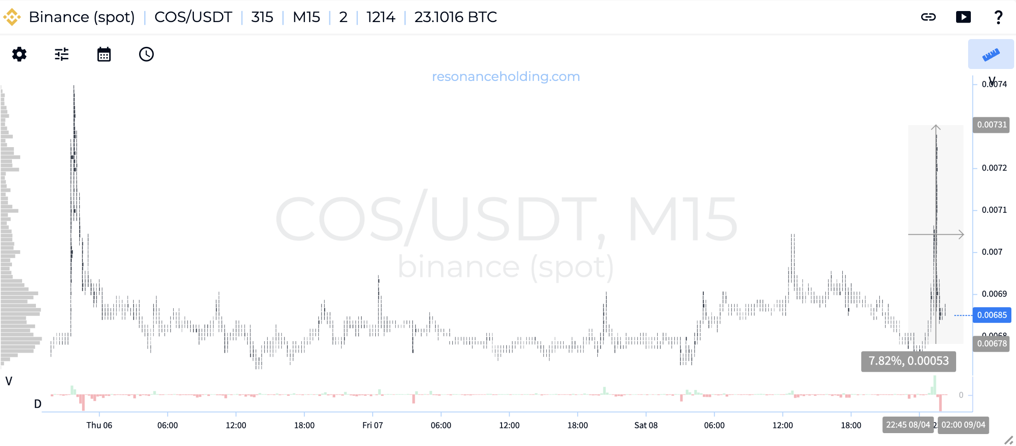Toggle the V volume label at left
This screenshot has height=446, width=1016.
coord(9,381)
